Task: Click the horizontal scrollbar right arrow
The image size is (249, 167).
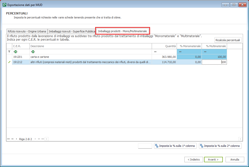Action: 240,139
